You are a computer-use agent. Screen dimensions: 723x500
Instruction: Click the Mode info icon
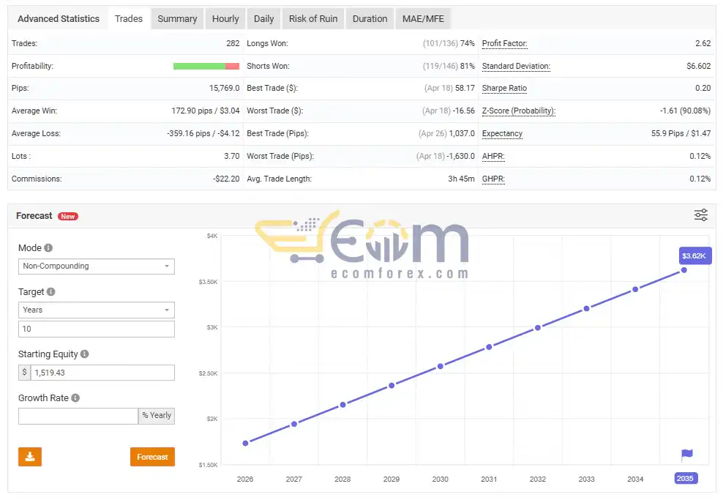(x=48, y=247)
